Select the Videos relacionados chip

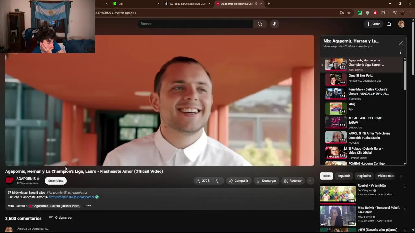[386, 176]
